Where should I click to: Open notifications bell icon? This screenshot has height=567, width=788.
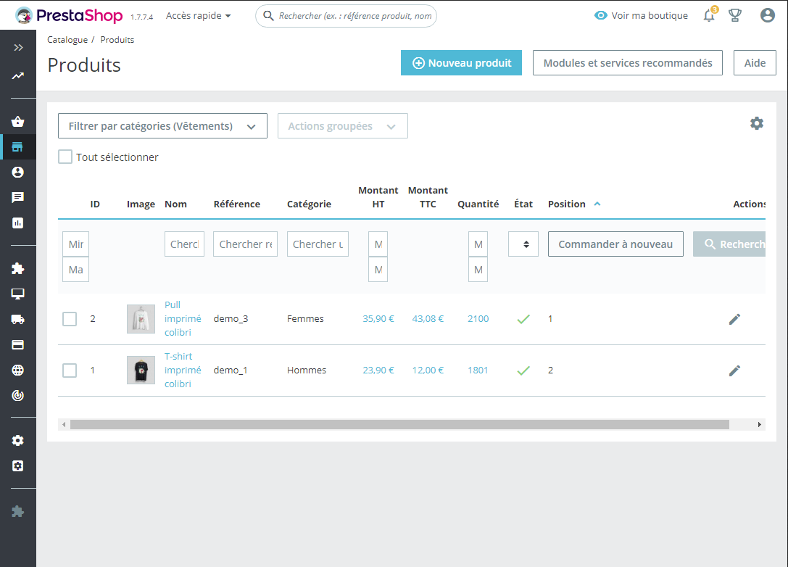coord(709,15)
